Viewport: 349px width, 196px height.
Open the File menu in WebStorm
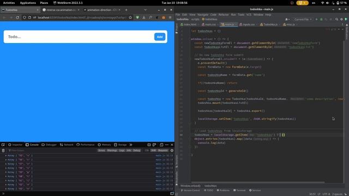coord(178,15)
